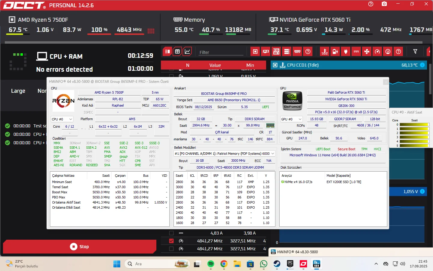Click the taskbar clock showing 21:45
The width and height of the screenshot is (433, 271).
tap(419, 264)
